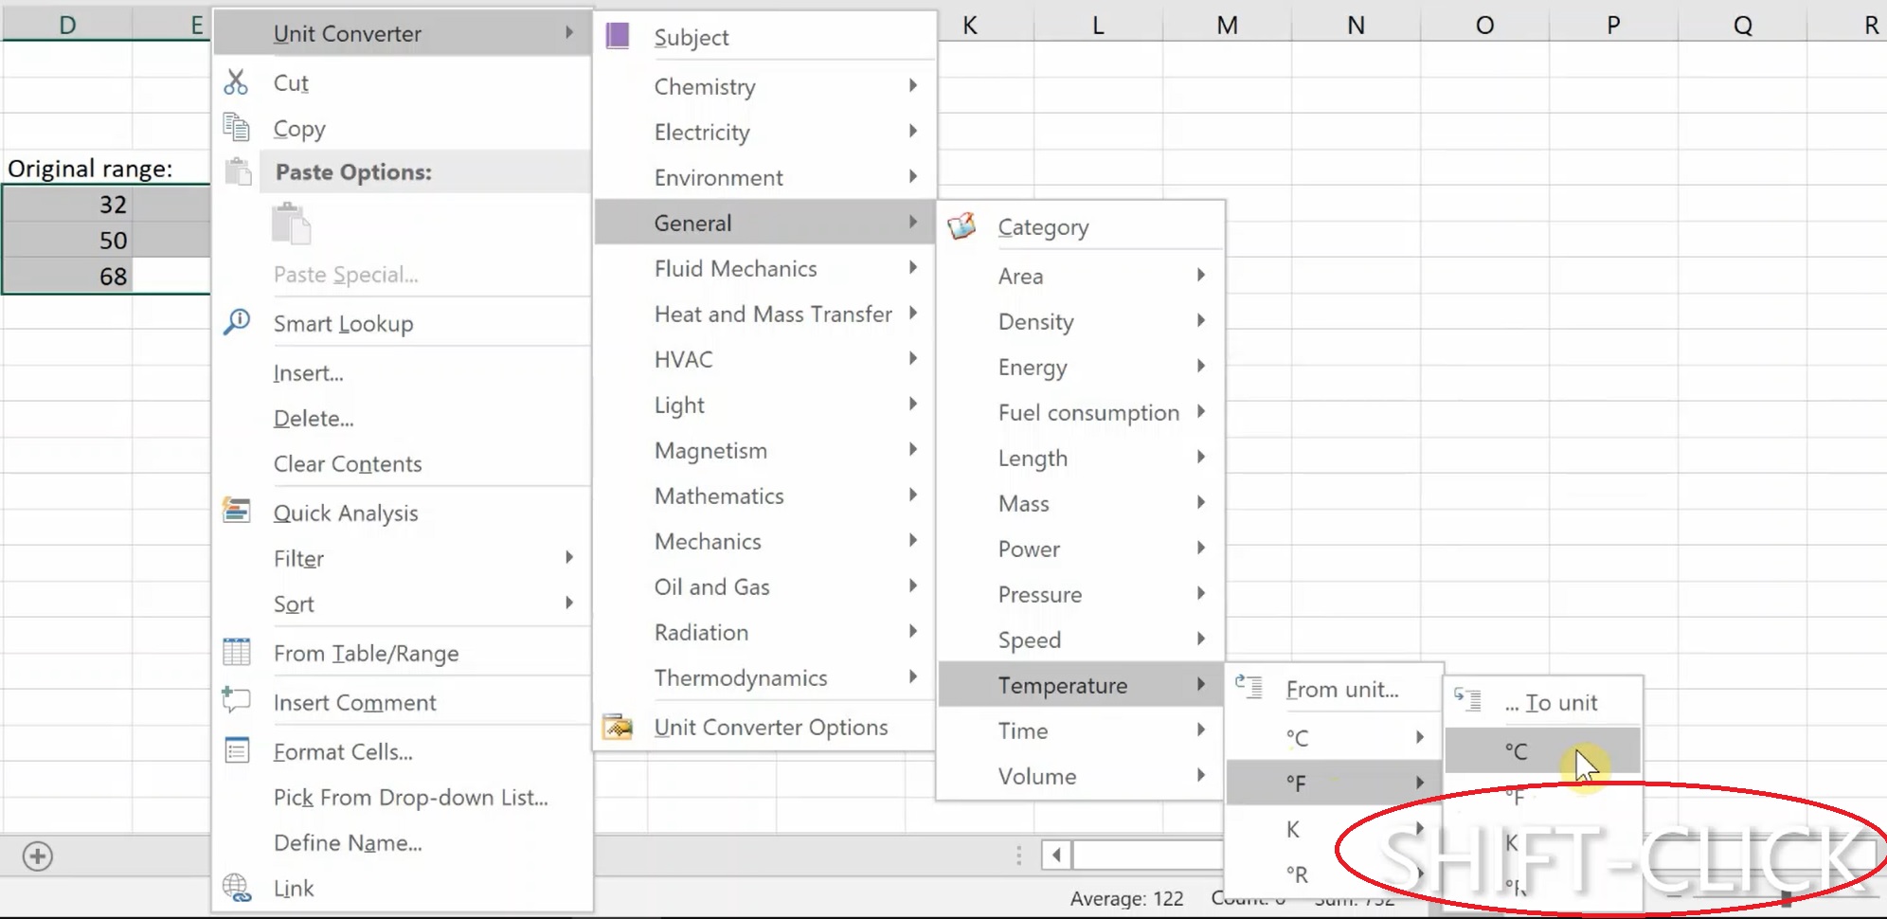
Task: Expand the Sort submenu arrow
Action: click(x=569, y=604)
